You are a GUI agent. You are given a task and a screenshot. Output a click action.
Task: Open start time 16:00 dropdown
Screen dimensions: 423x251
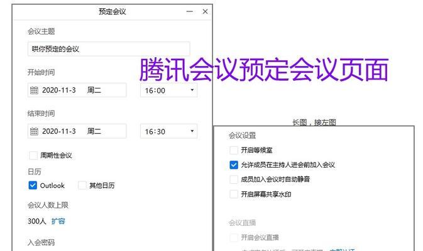click(x=169, y=90)
